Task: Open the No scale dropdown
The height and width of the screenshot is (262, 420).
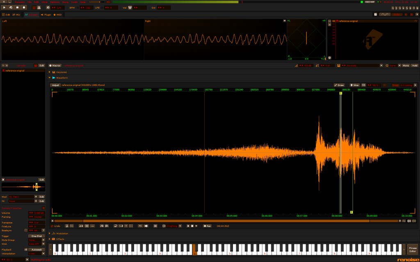Action: click(x=359, y=65)
